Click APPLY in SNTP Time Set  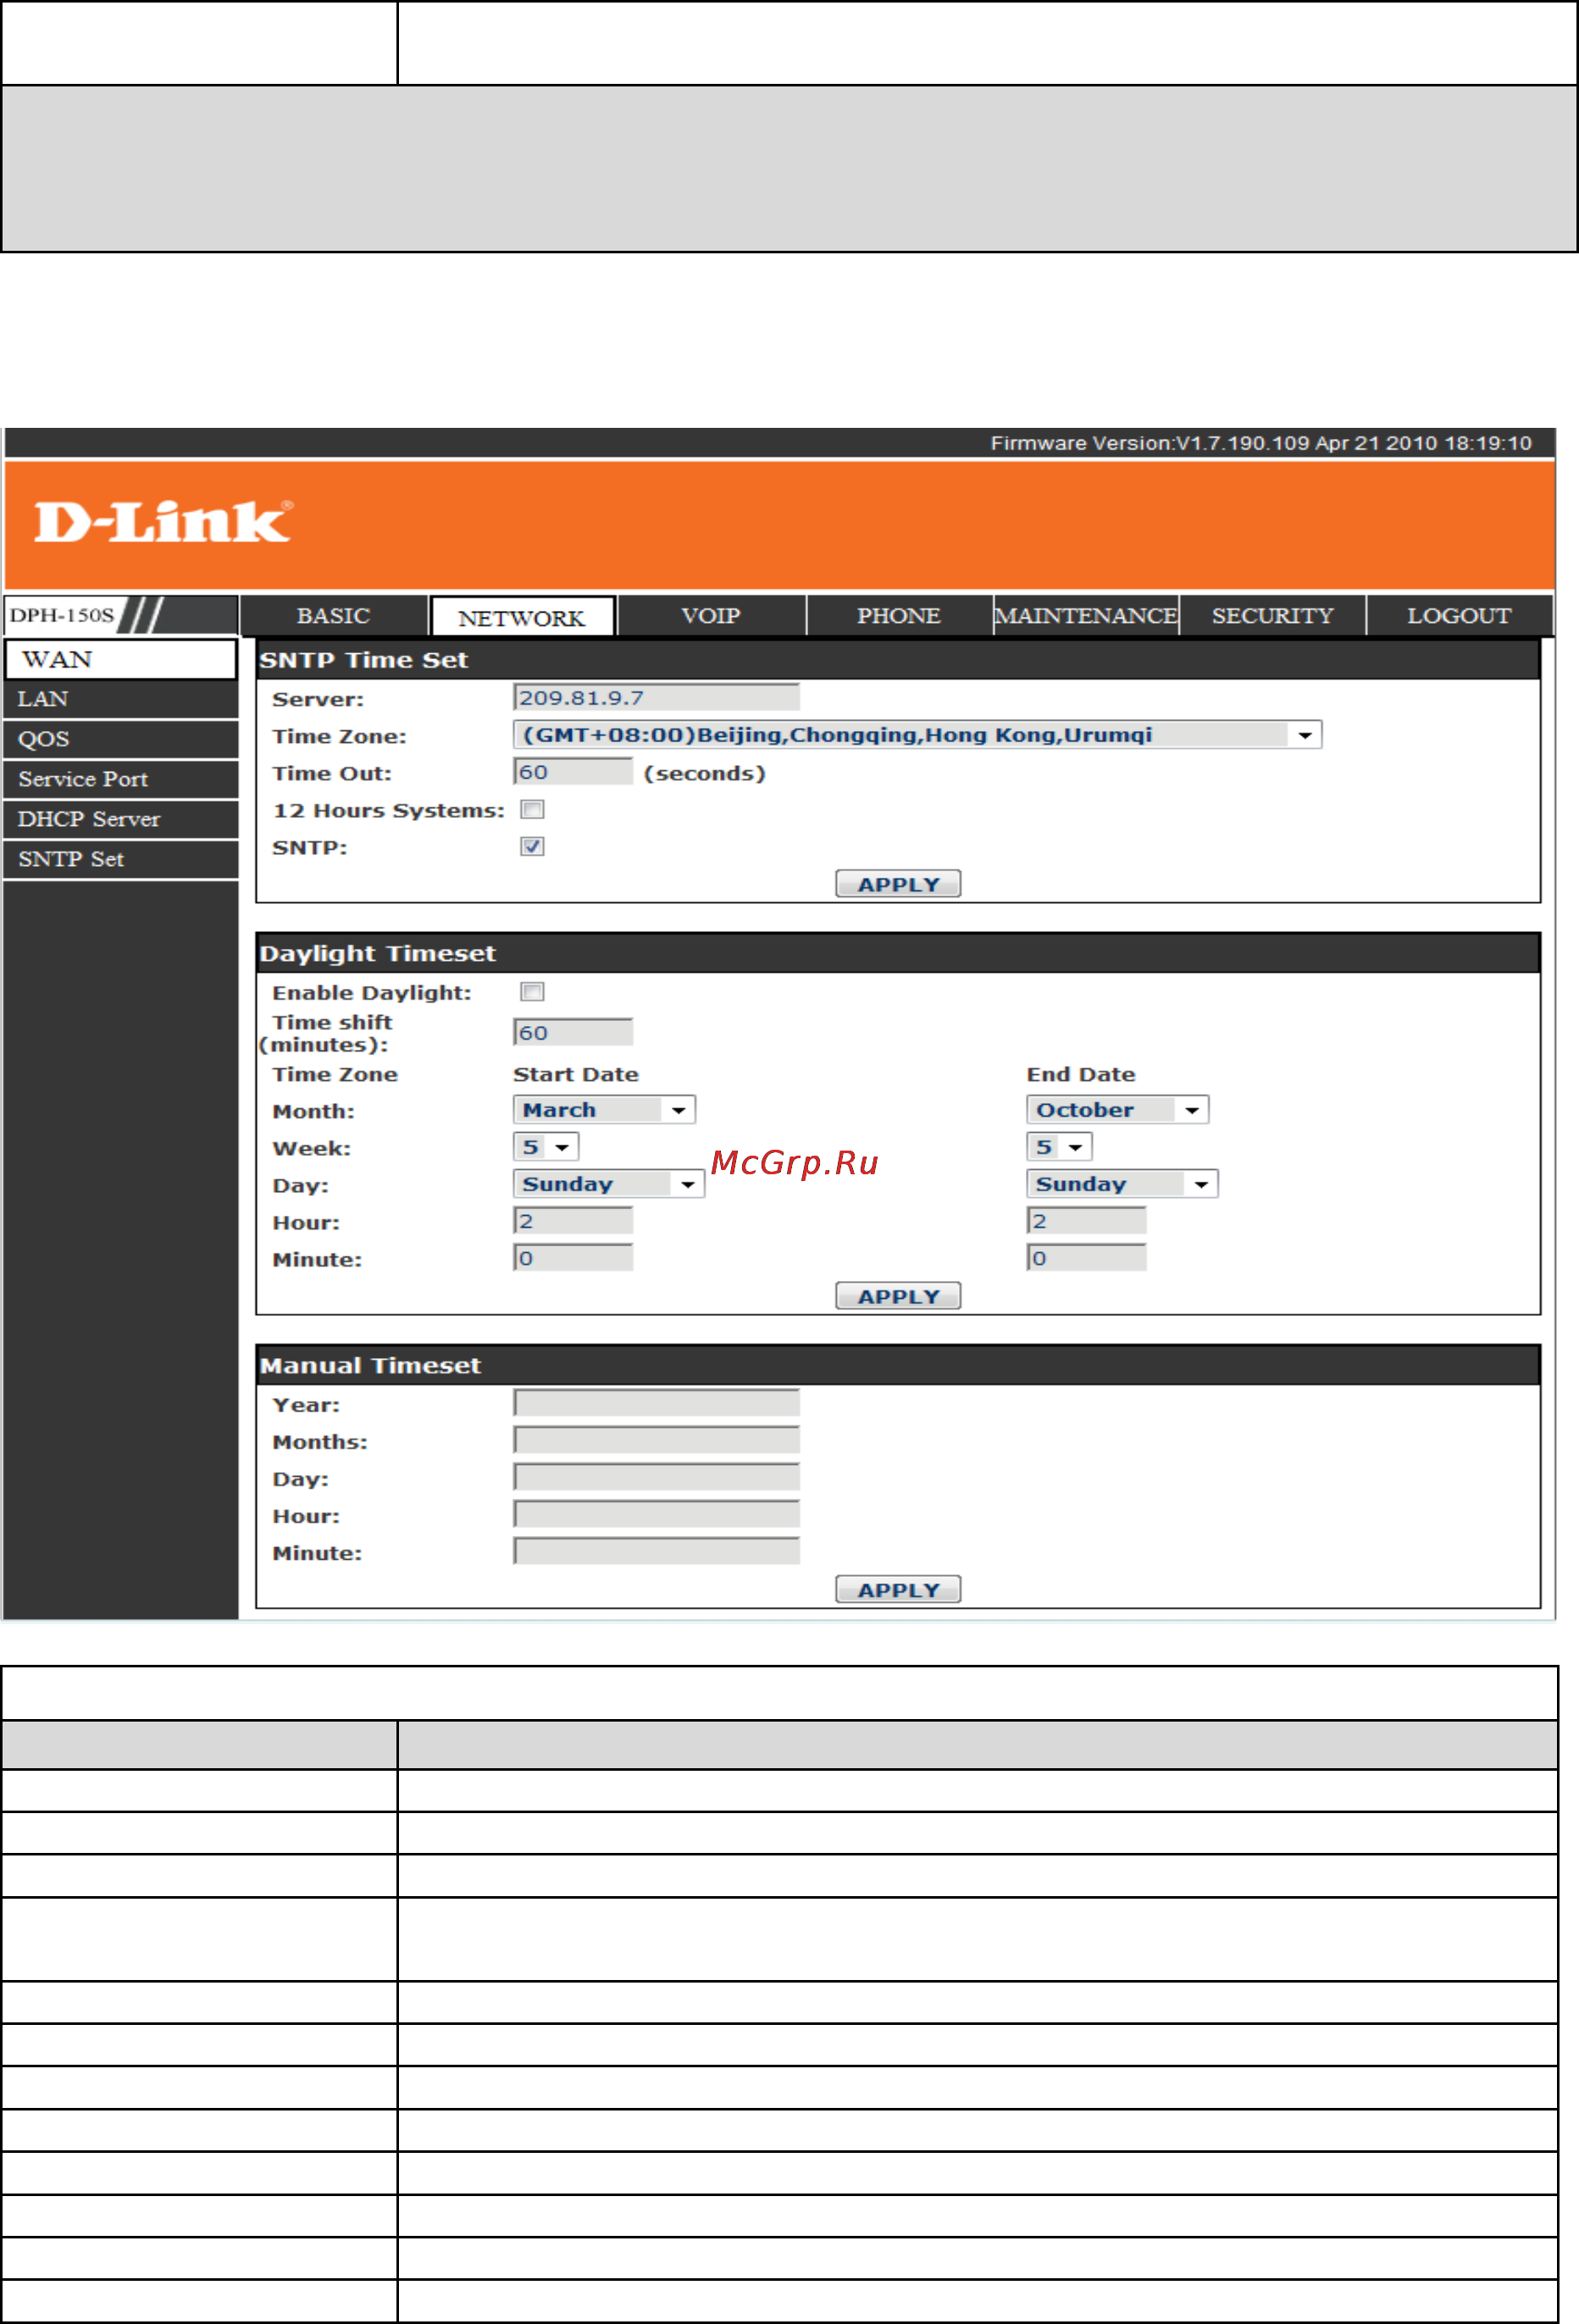898,885
